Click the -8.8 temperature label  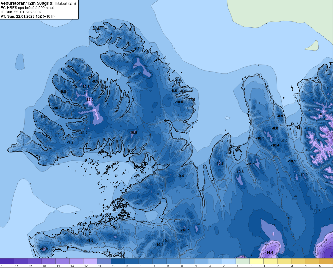click(275, 128)
